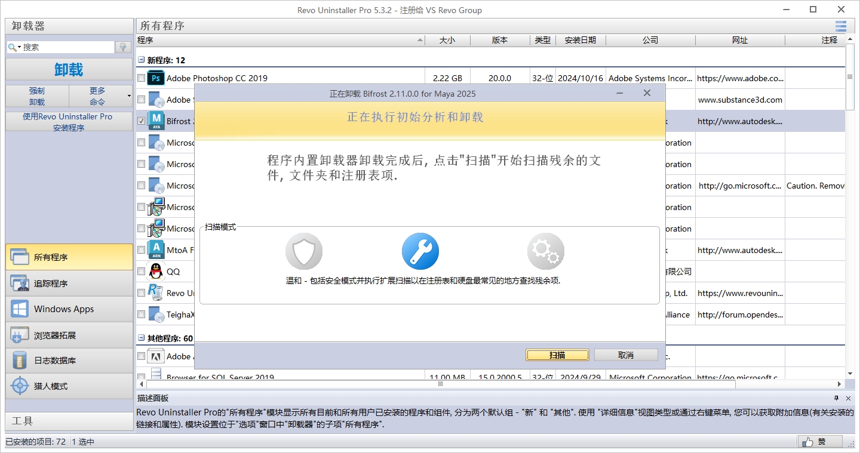The width and height of the screenshot is (860, 453).
Task: Check the Revo Uninstaller row checkbox
Action: click(141, 293)
